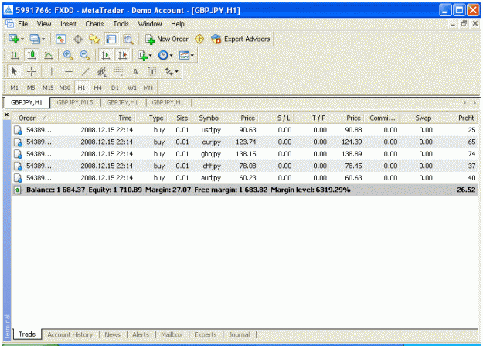Toggle Chart Shift
Screen dimensions: 483x346
pyautogui.click(x=123, y=55)
